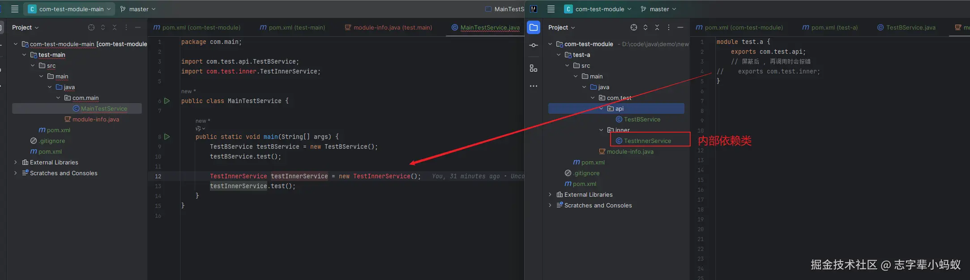This screenshot has height=280, width=970.
Task: Open com-test-module-main project dropdown
Action: [x=69, y=9]
